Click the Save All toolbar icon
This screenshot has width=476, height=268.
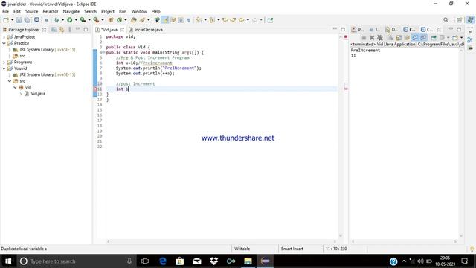click(27, 20)
